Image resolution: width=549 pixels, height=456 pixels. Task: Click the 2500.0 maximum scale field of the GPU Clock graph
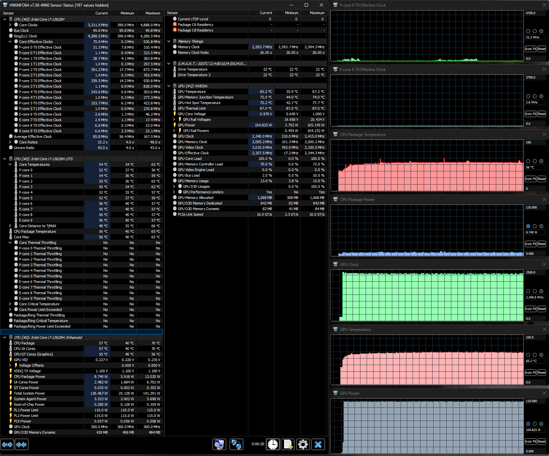(x=535, y=272)
